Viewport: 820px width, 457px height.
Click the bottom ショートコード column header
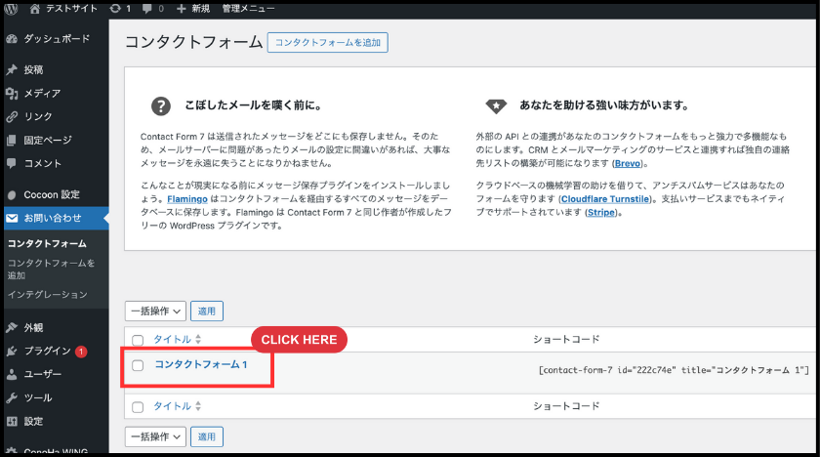(566, 406)
